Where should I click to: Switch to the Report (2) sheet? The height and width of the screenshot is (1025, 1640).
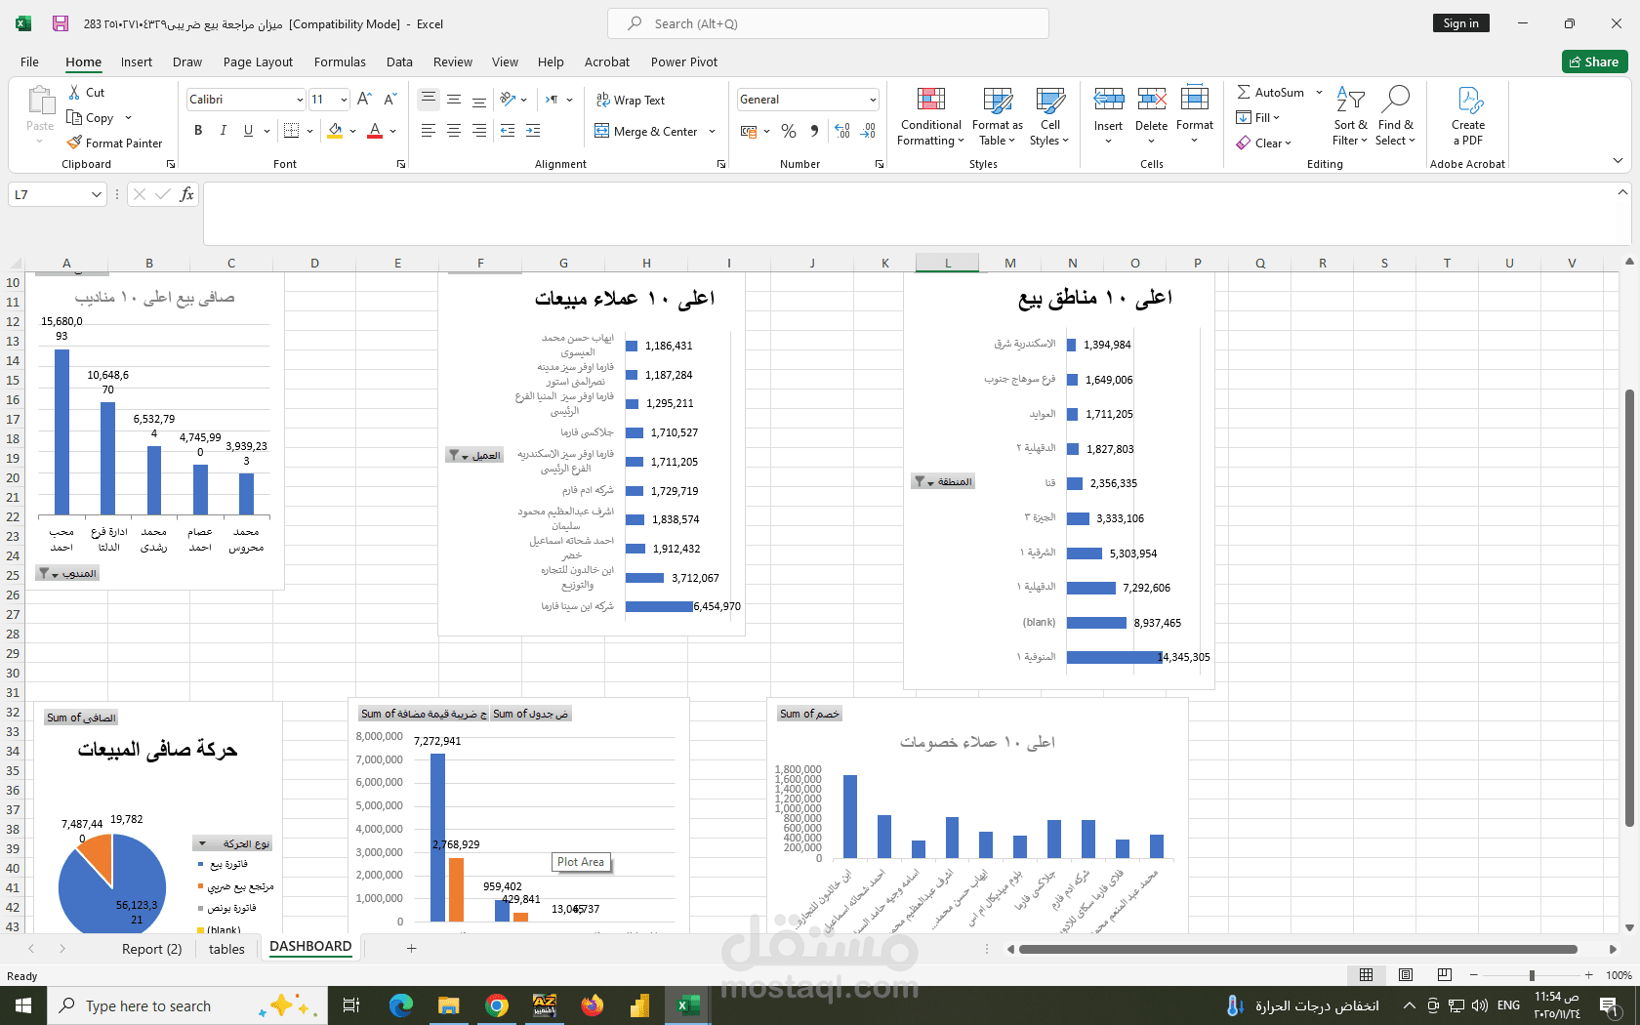click(151, 949)
